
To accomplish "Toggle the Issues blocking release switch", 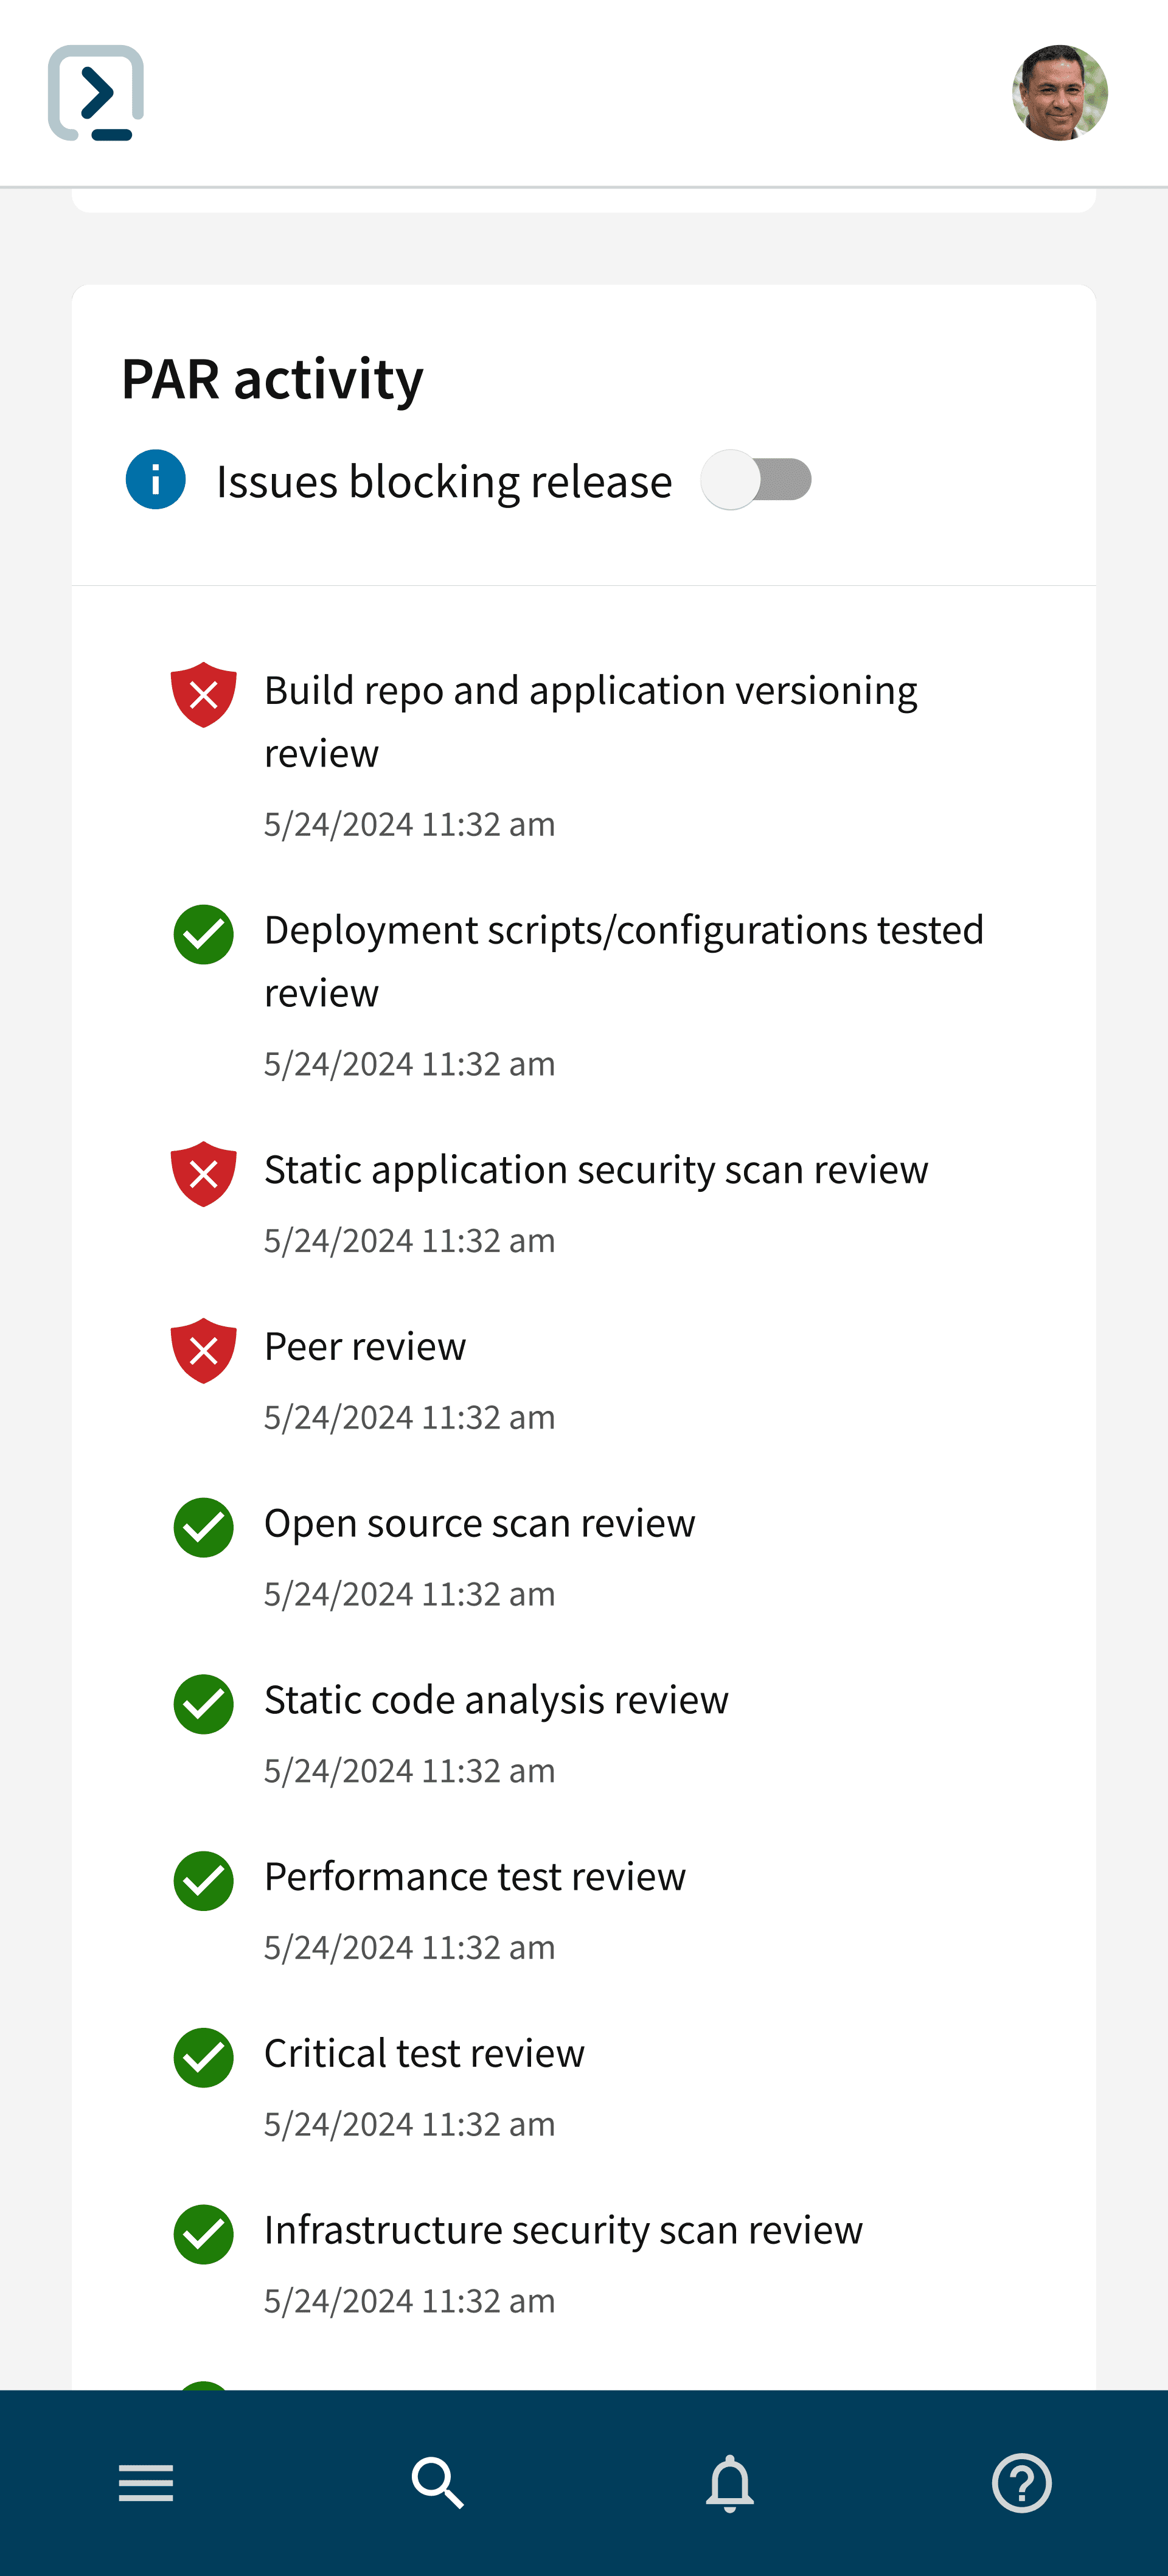I will 756,480.
